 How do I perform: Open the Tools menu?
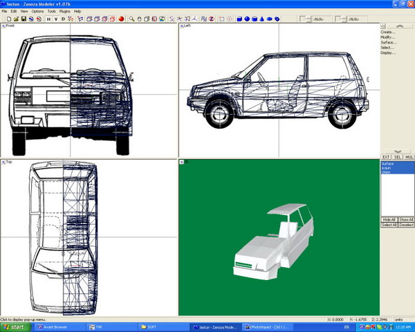coord(52,11)
